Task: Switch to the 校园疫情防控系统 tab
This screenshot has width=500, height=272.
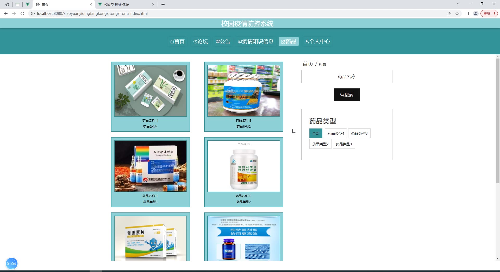Action: [126, 4]
